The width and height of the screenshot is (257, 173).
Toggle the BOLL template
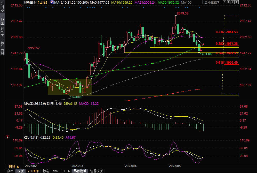(x=66, y=171)
